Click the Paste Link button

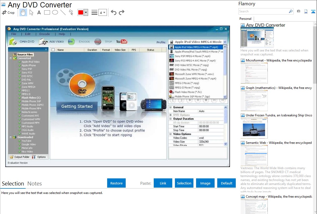click(163, 183)
